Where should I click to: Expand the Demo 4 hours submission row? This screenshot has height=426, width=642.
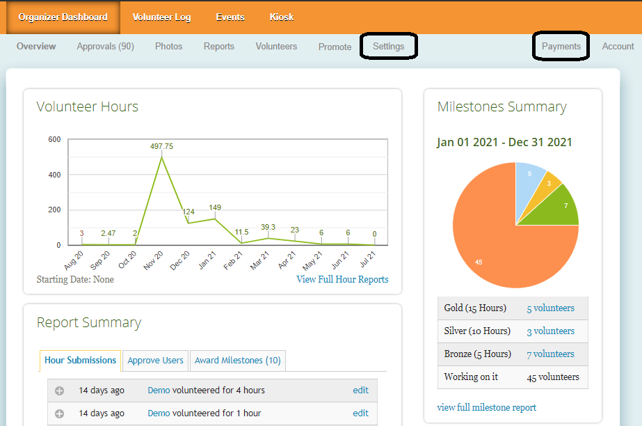(x=60, y=390)
